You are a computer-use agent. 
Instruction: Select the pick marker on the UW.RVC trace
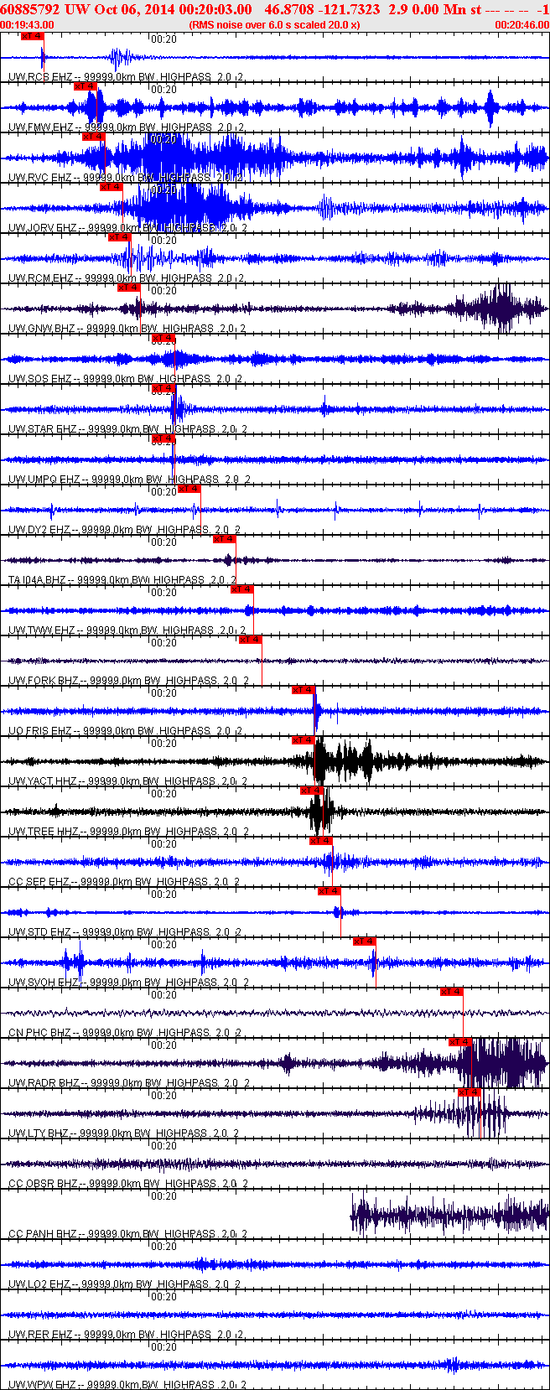click(94, 137)
